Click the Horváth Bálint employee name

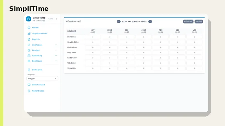point(73,42)
